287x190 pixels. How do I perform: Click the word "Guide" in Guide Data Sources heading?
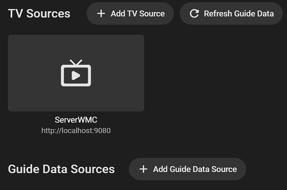(x=24, y=169)
